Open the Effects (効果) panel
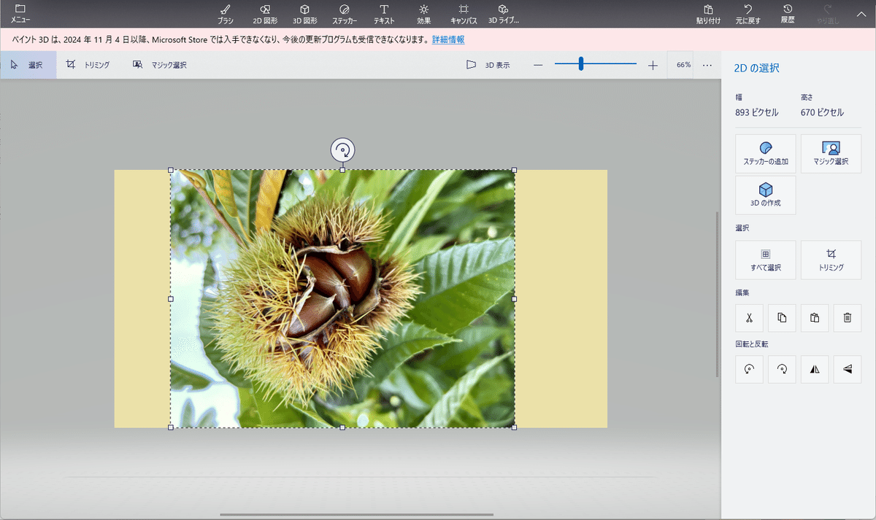This screenshot has width=876, height=520. point(423,13)
